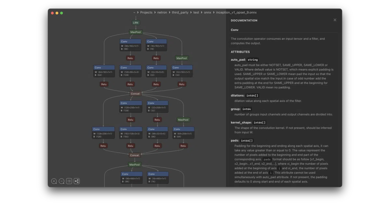390x204 pixels.
Task: Zoom out using the magnifier minus icon
Action: click(x=61, y=181)
